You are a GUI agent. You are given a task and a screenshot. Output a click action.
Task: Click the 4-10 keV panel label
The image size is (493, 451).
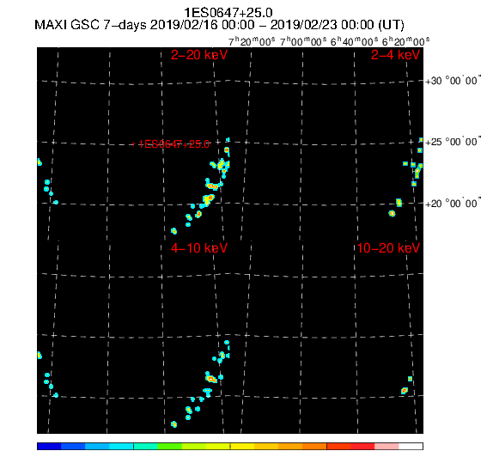[199, 248]
